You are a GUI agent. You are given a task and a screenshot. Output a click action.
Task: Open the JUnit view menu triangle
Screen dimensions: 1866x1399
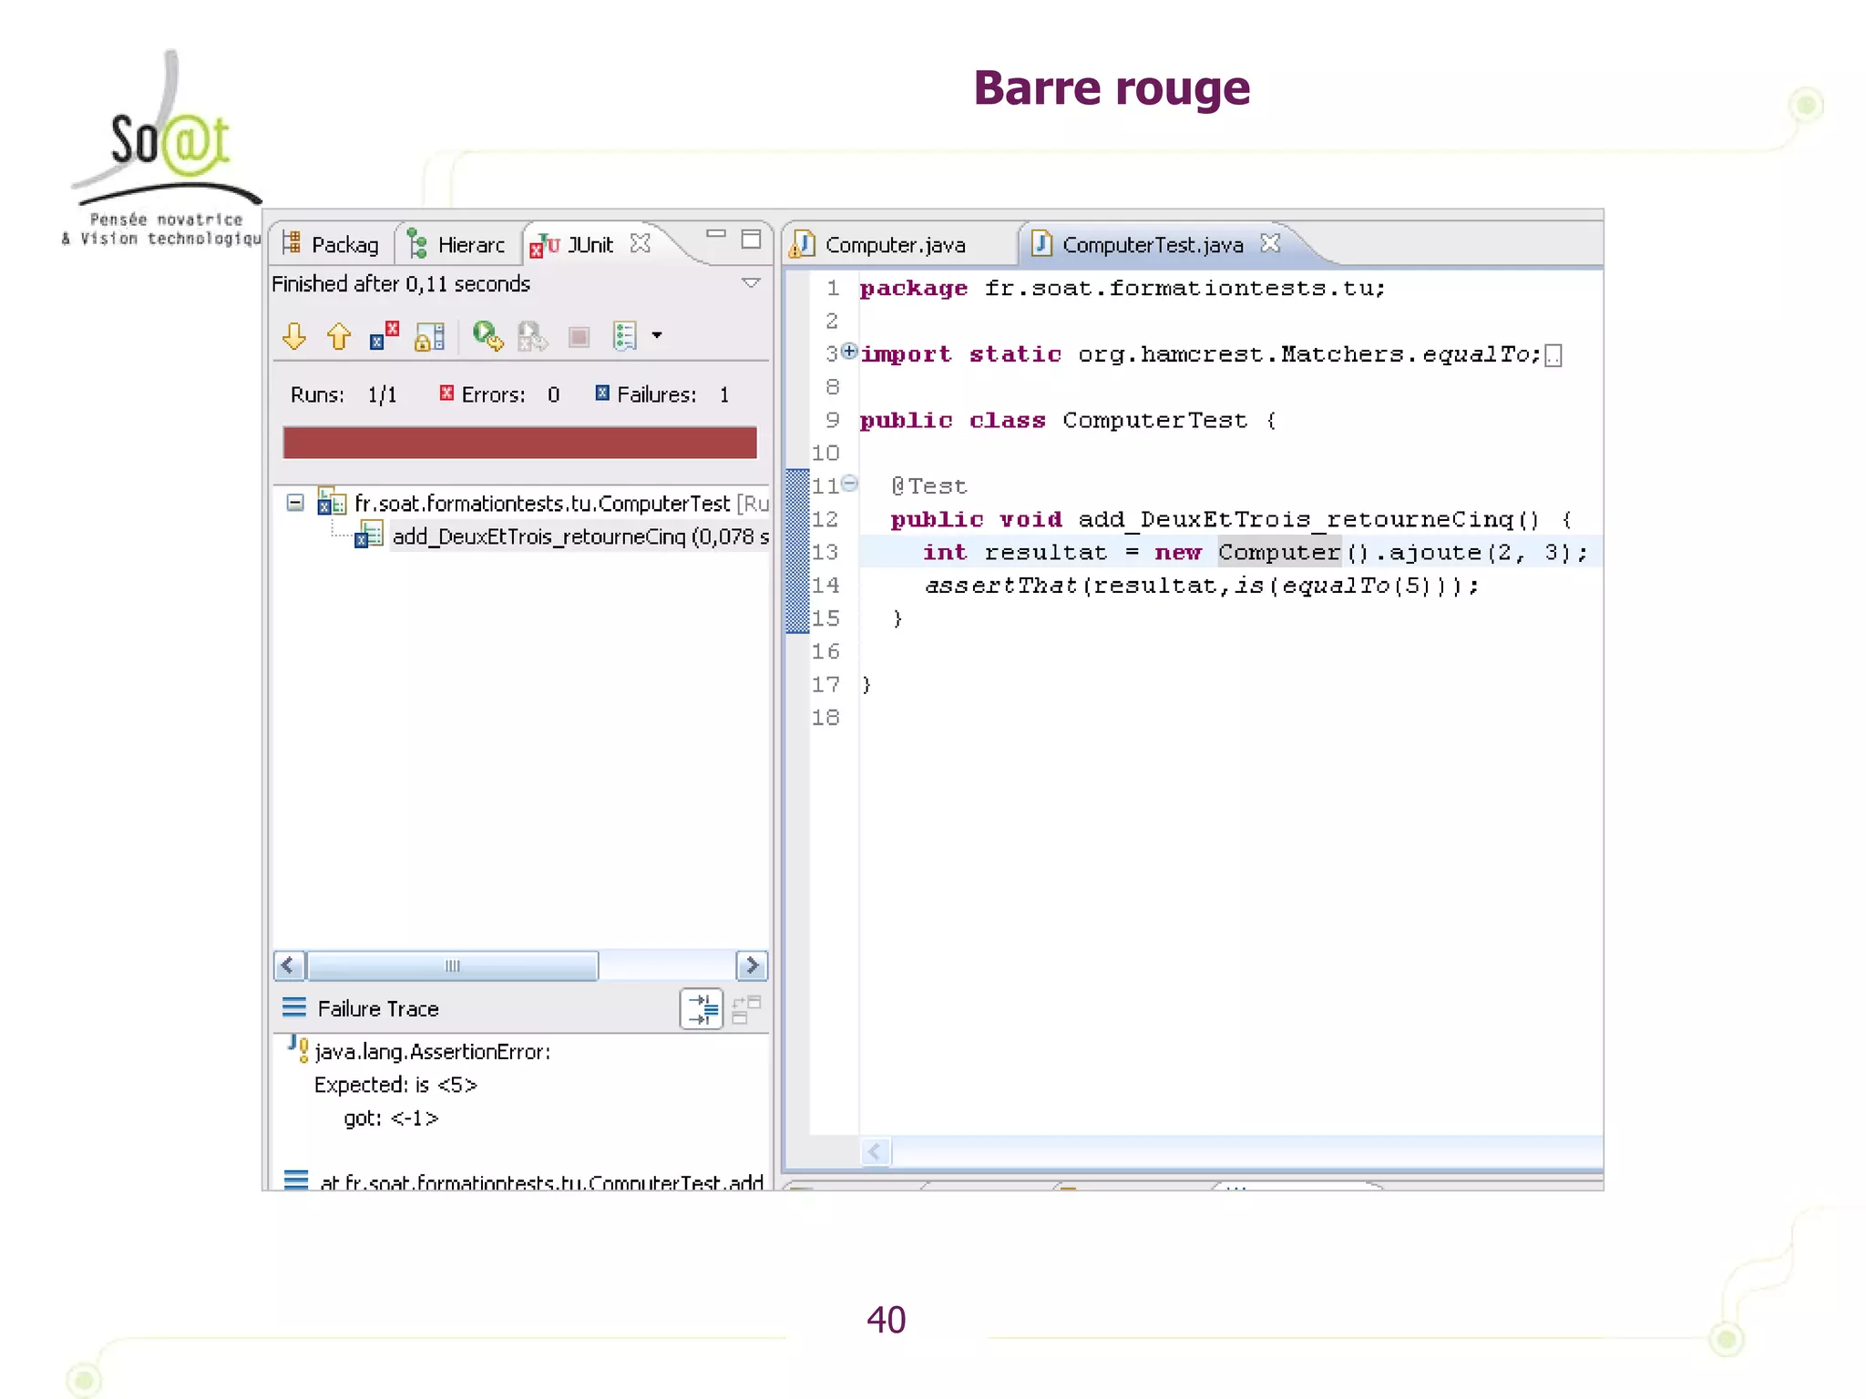(x=751, y=283)
